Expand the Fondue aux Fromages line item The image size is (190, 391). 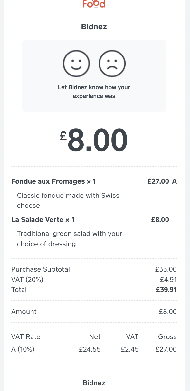pos(53,181)
